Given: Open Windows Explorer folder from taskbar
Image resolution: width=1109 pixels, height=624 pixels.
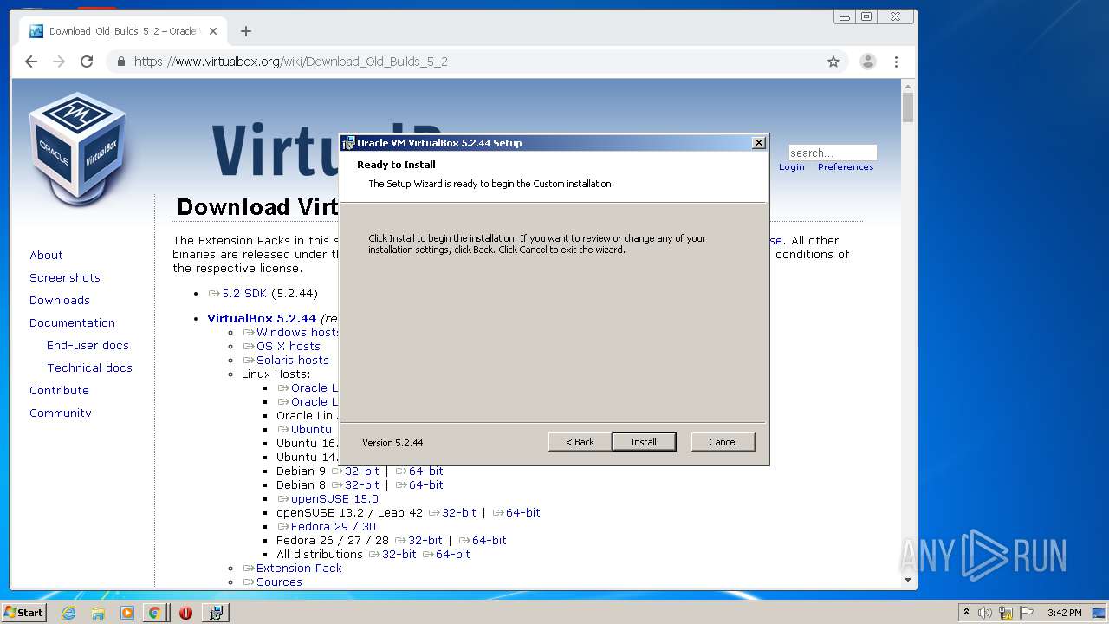Looking at the screenshot, I should click(x=98, y=613).
